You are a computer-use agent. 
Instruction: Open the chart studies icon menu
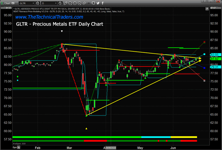70,3
